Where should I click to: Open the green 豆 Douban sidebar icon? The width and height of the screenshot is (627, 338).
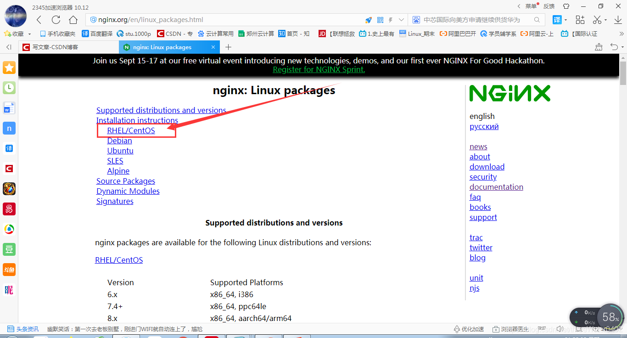click(9, 249)
